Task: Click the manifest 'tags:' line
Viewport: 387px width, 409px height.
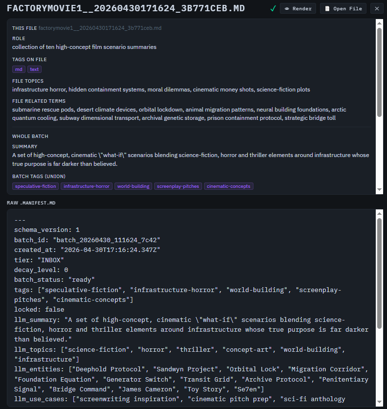Action: pyautogui.click(x=178, y=295)
